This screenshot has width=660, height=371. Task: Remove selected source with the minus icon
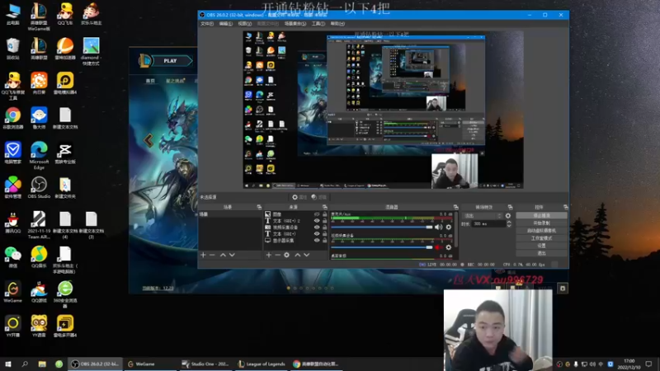click(277, 255)
